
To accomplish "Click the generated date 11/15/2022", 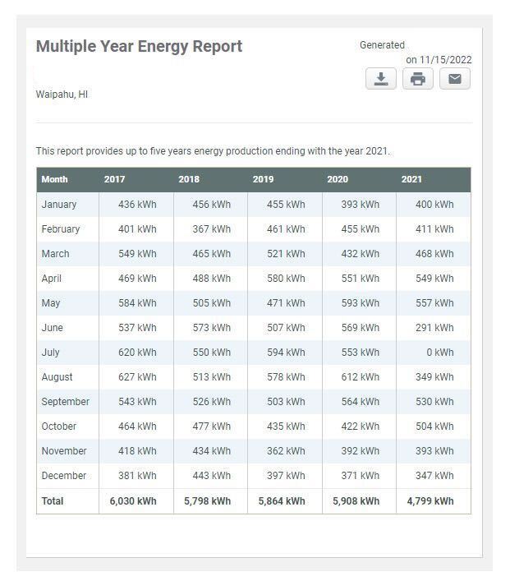I will click(x=446, y=60).
